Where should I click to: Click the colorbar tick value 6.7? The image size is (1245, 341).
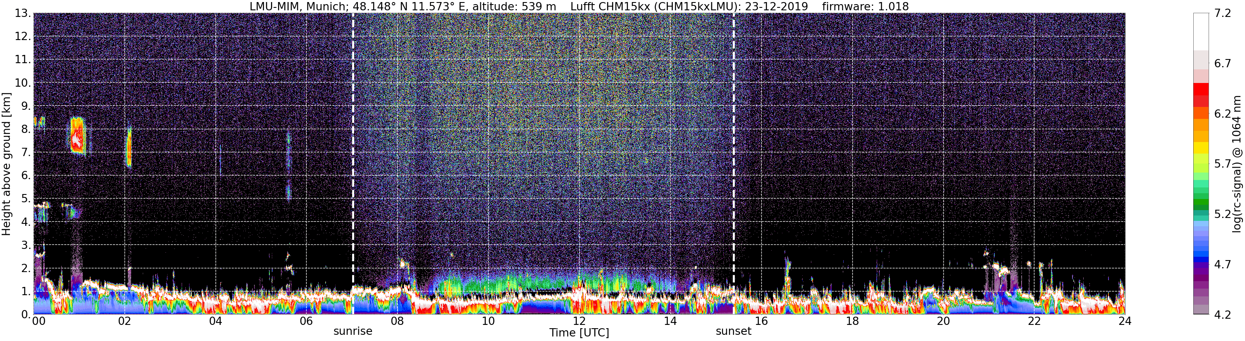click(1222, 64)
